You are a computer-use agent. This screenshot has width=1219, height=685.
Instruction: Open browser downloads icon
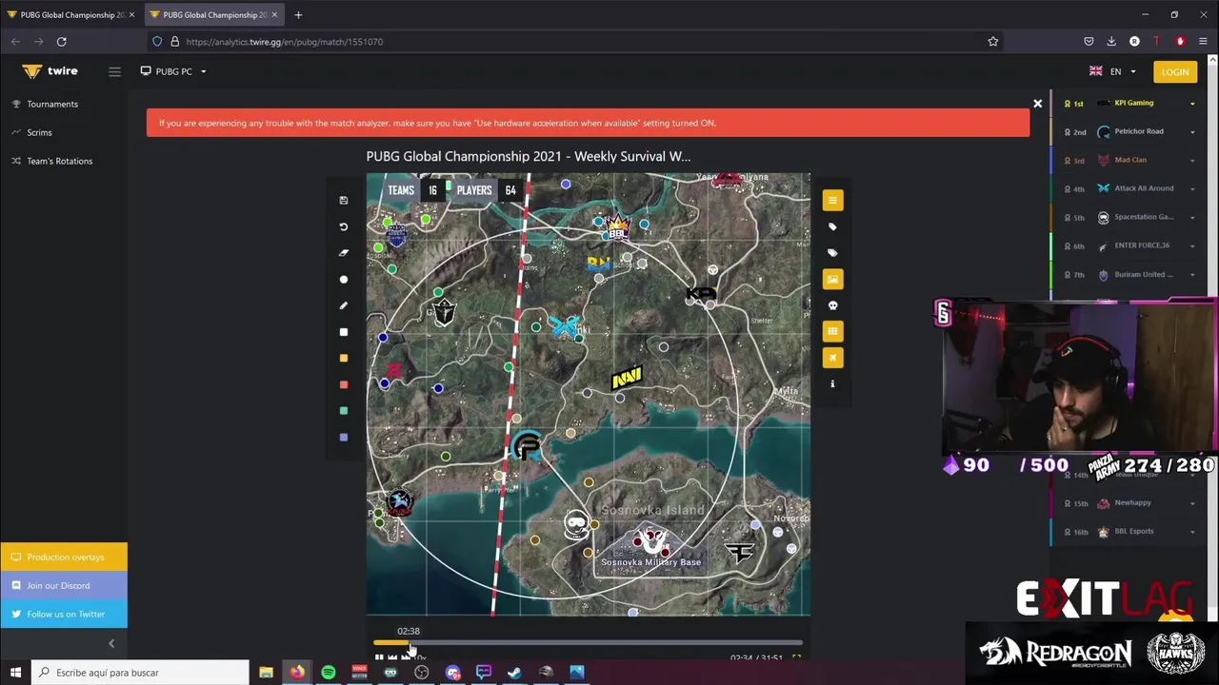point(1111,42)
